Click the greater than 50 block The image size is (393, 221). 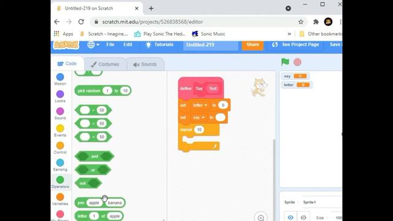(x=93, y=110)
